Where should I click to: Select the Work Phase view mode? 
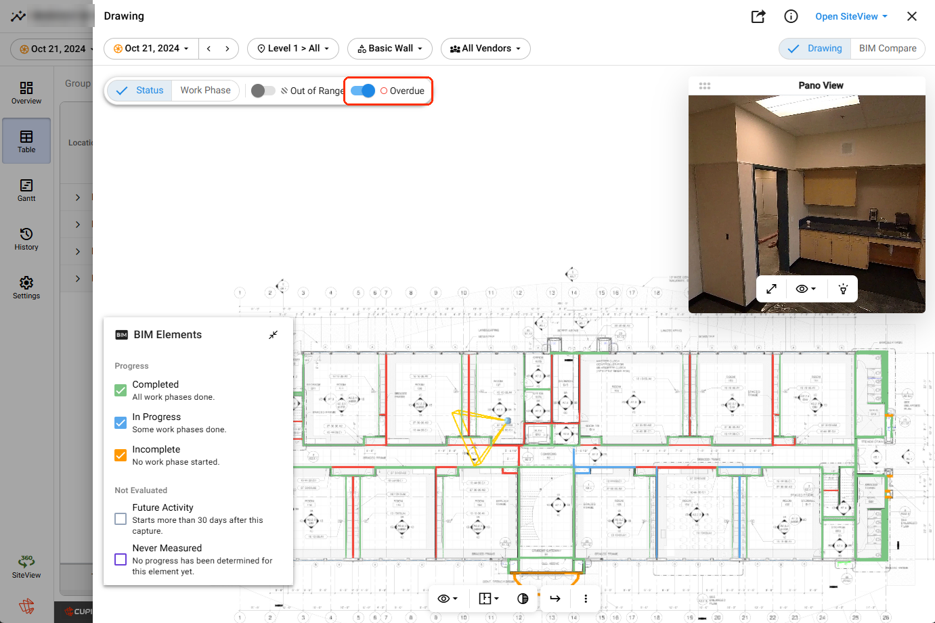205,91
